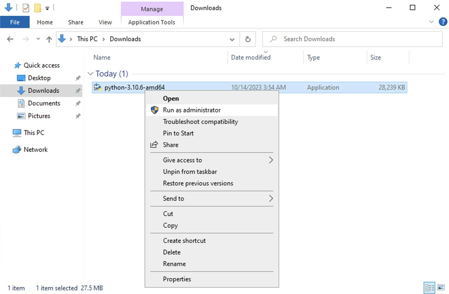The image size is (449, 294).
Task: Switch to Large icons view layout icon
Action: coord(441,288)
